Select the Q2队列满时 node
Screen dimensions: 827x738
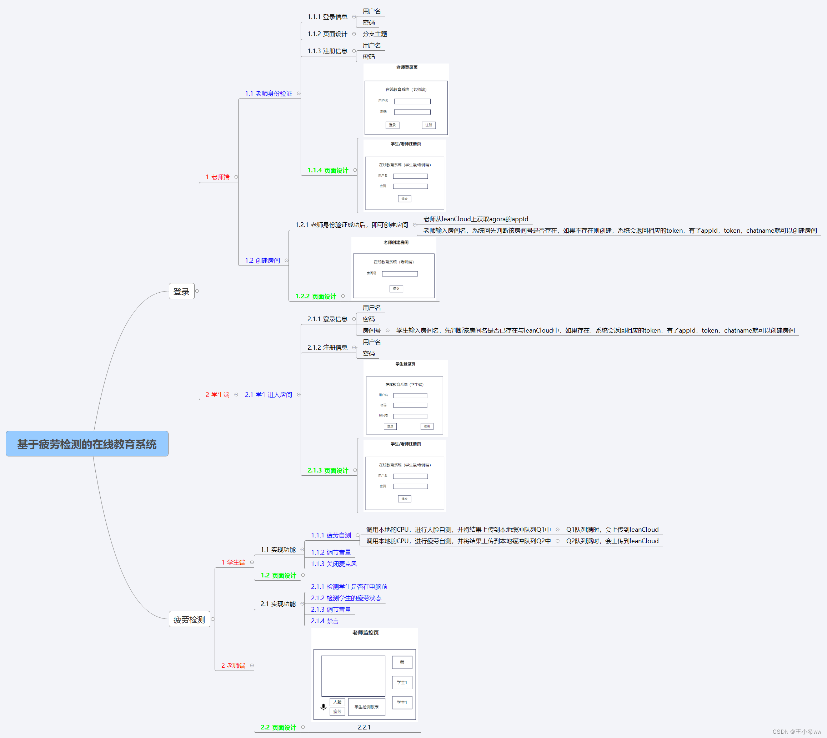click(x=612, y=541)
